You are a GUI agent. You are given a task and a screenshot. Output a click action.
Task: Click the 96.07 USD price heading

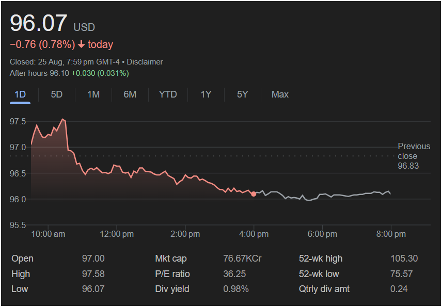[x=39, y=24]
